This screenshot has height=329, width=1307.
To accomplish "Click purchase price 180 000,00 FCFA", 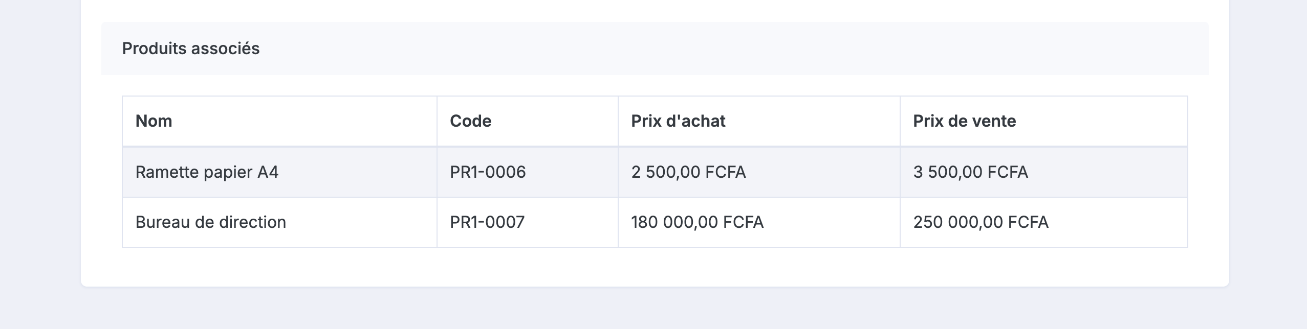I will coord(697,222).
